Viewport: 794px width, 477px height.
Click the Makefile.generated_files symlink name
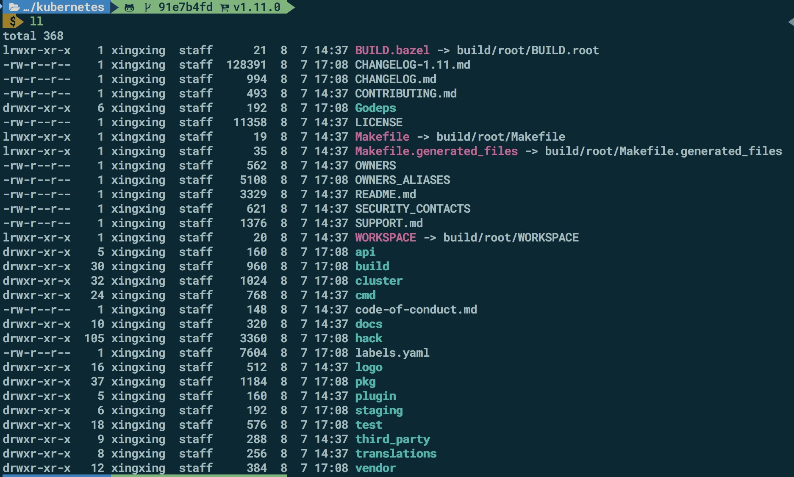436,151
